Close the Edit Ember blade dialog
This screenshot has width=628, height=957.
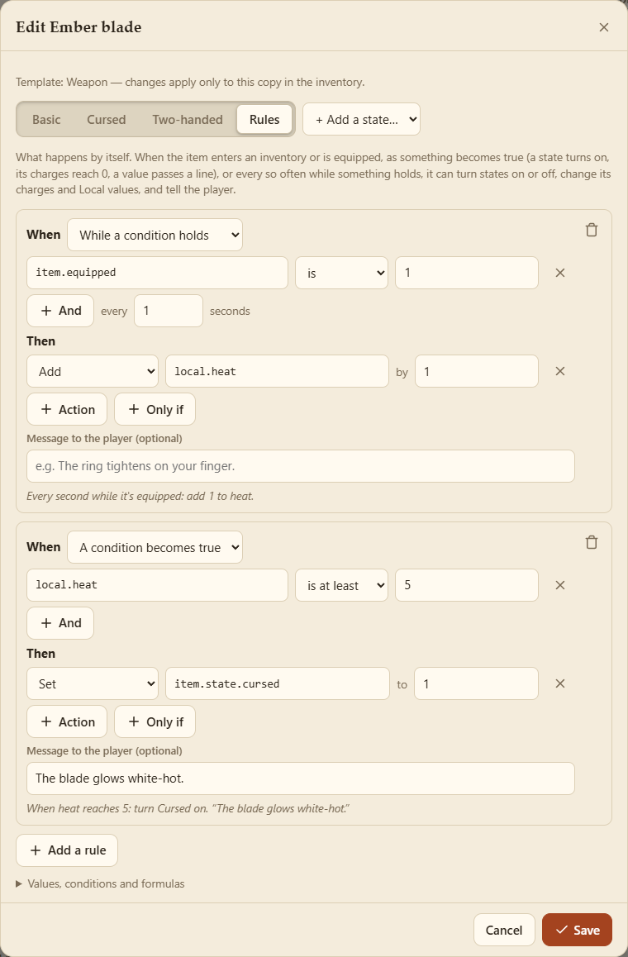[x=603, y=27]
